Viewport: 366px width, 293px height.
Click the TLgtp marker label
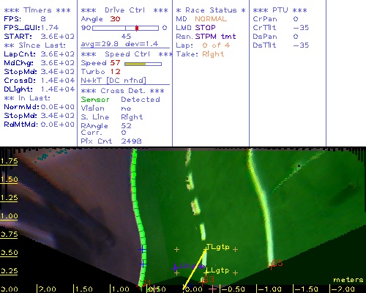coord(217,247)
